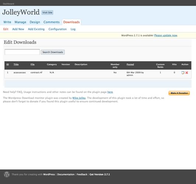Open the Comments section
The width and height of the screenshot is (196, 184).
[x=52, y=22]
